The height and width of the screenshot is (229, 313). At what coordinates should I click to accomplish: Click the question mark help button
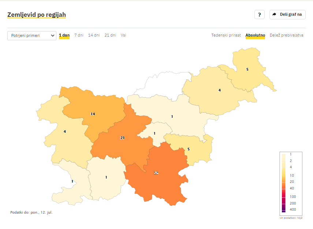(259, 15)
